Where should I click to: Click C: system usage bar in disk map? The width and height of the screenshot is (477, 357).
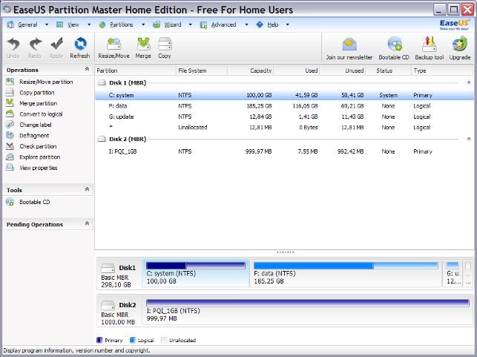(196, 266)
